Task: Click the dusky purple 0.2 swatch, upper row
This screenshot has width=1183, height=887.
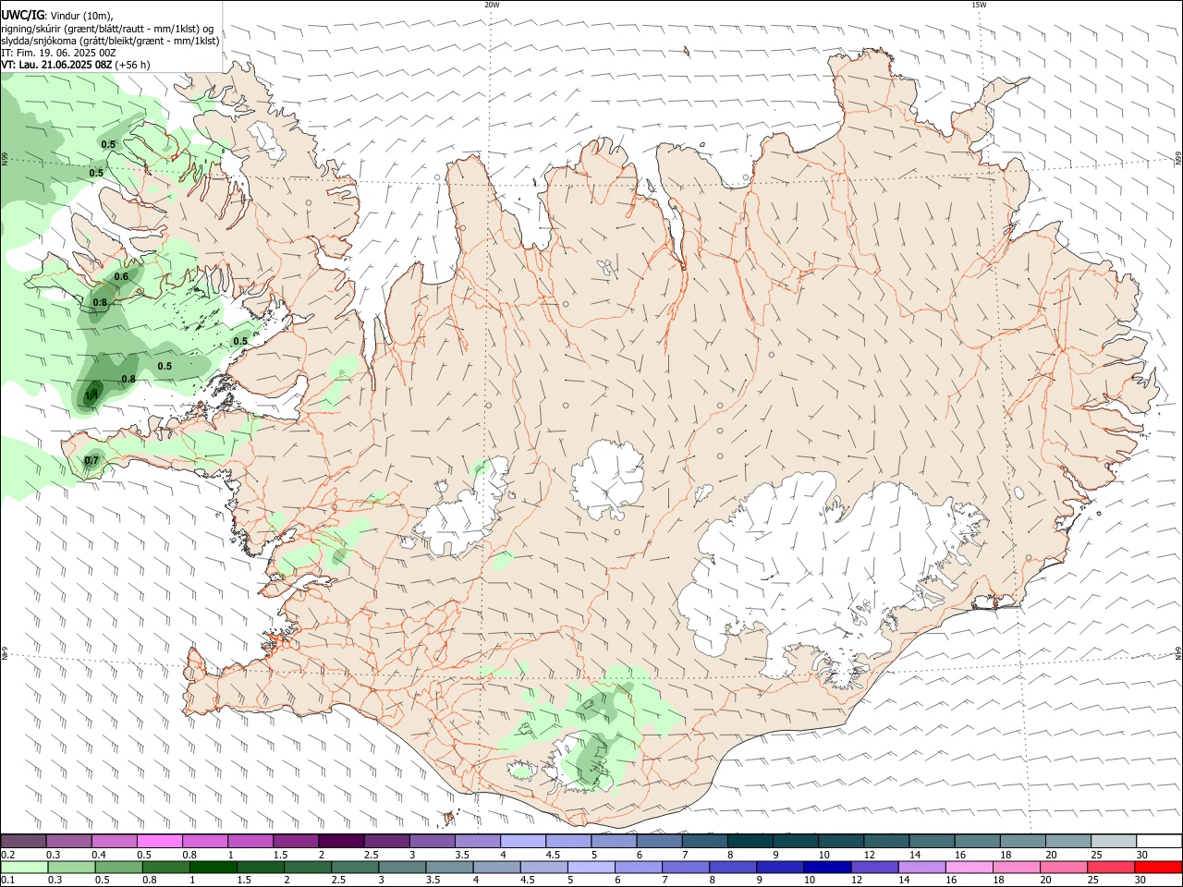Action: pos(24,842)
